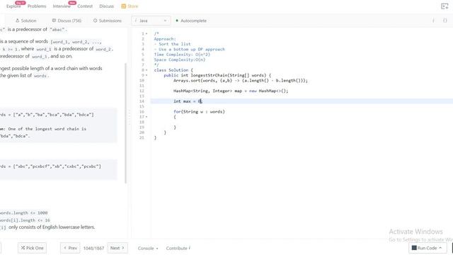Open the Interview menu item

pyautogui.click(x=62, y=6)
